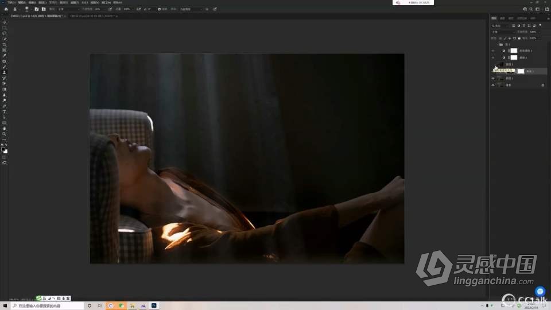Click the foreground color swatch
The image size is (551, 310).
(x=3, y=149)
